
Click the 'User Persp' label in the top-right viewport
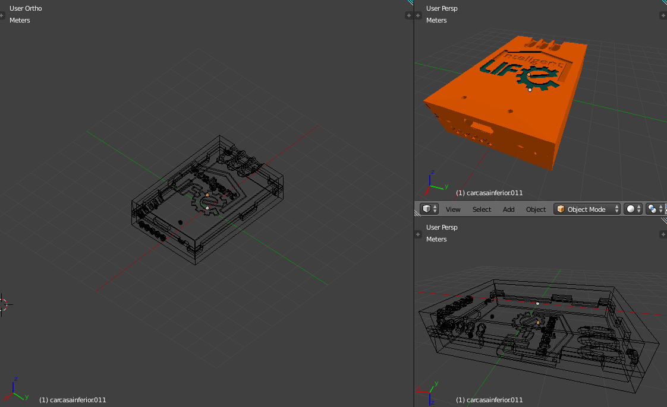[x=442, y=8]
